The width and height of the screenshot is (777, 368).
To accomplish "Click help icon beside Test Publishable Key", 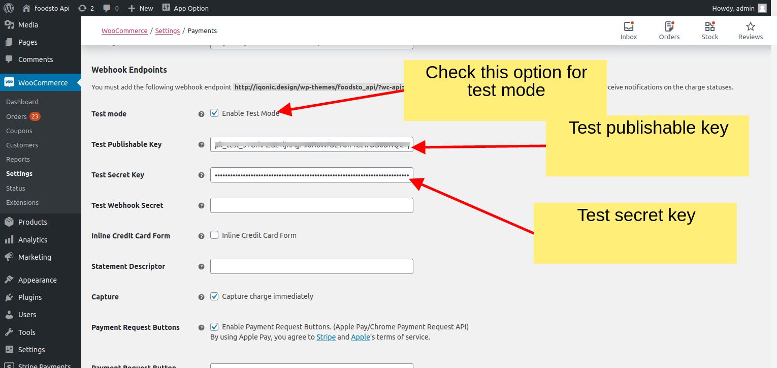I will 201,145.
